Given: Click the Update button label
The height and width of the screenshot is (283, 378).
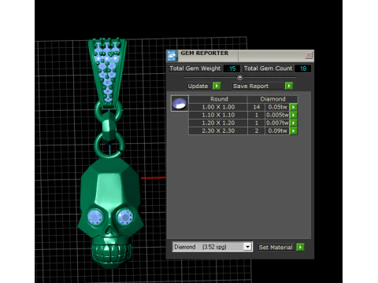Looking at the screenshot, I should click(x=198, y=86).
